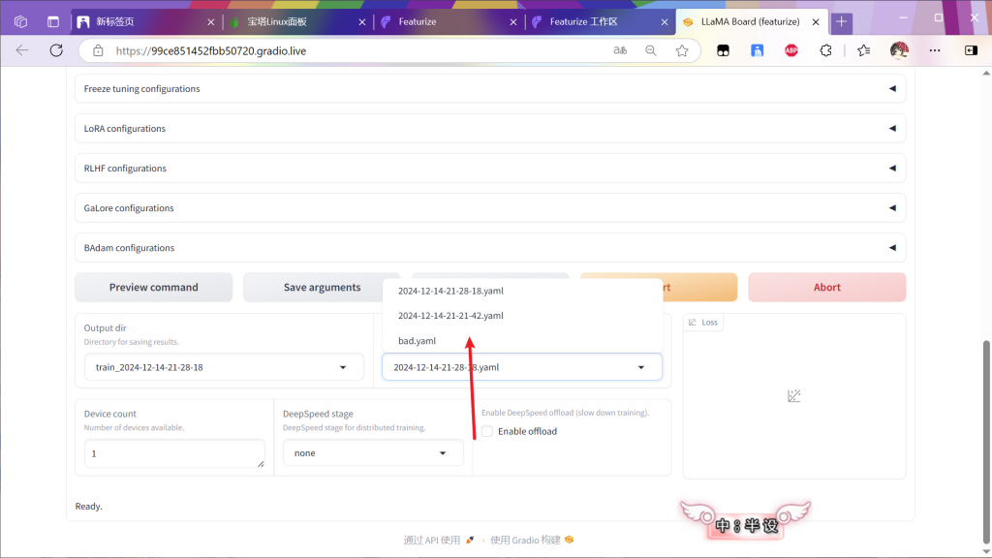The width and height of the screenshot is (992, 558).
Task: Click the Abort button
Action: click(827, 287)
